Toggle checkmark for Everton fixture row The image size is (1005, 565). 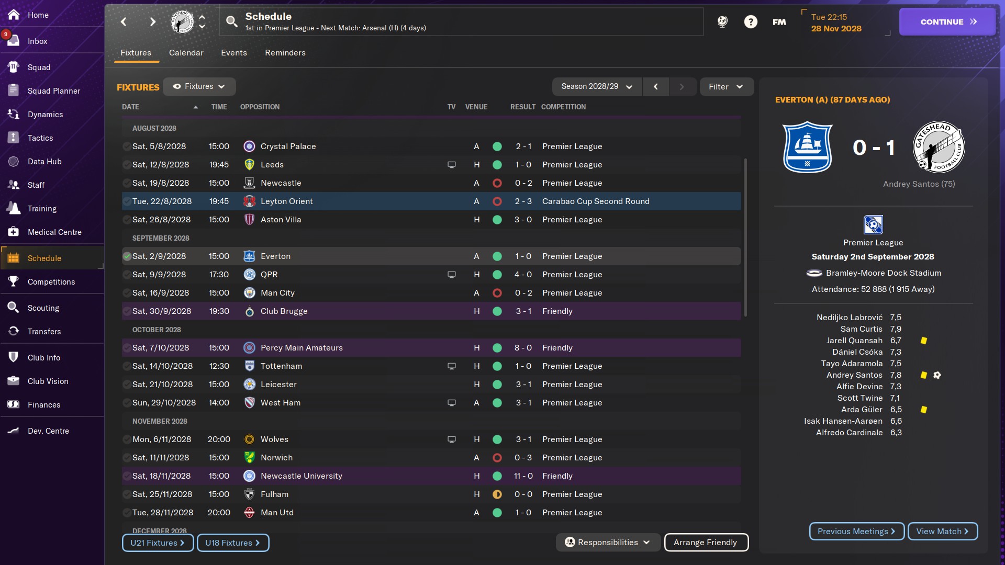[x=127, y=256]
